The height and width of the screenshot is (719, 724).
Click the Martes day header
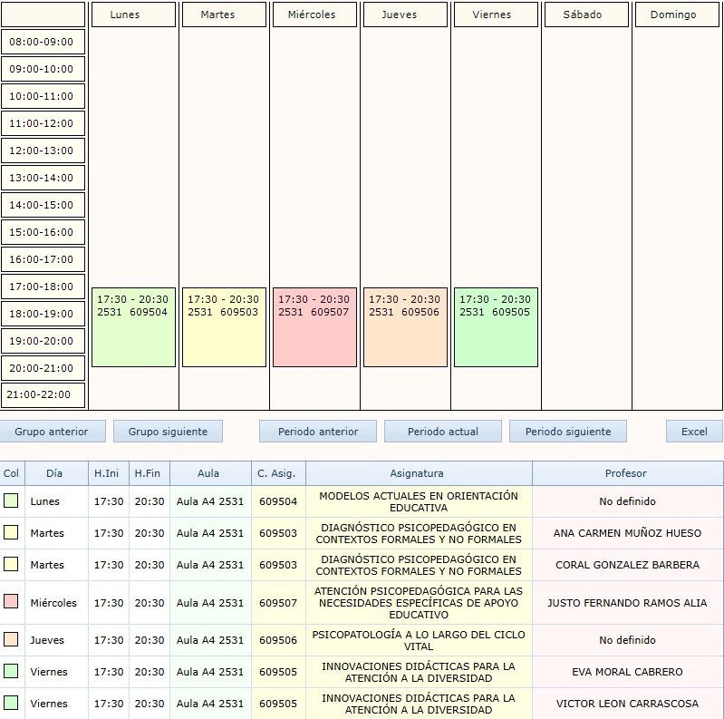[224, 15]
